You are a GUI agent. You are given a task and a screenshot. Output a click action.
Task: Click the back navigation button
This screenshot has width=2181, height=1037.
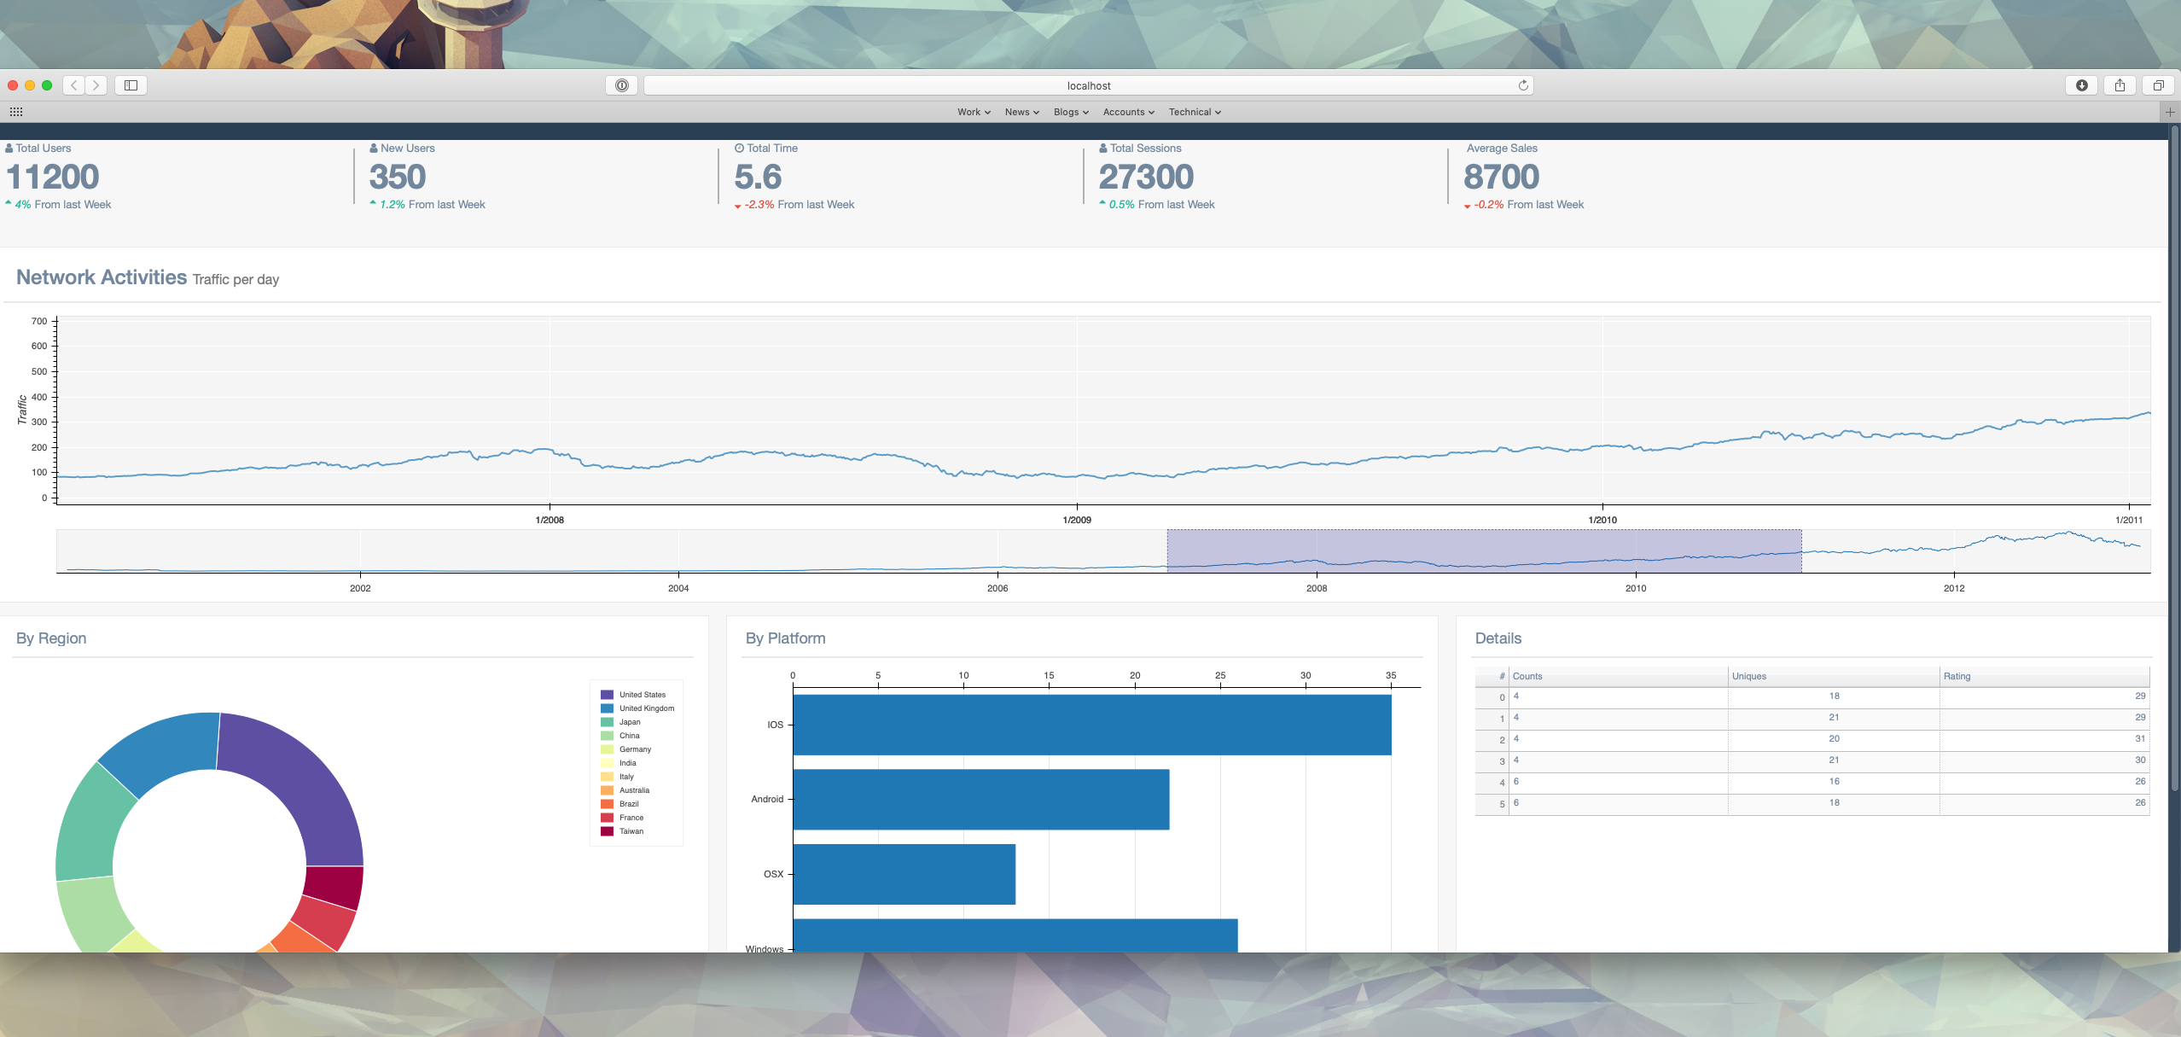(73, 85)
